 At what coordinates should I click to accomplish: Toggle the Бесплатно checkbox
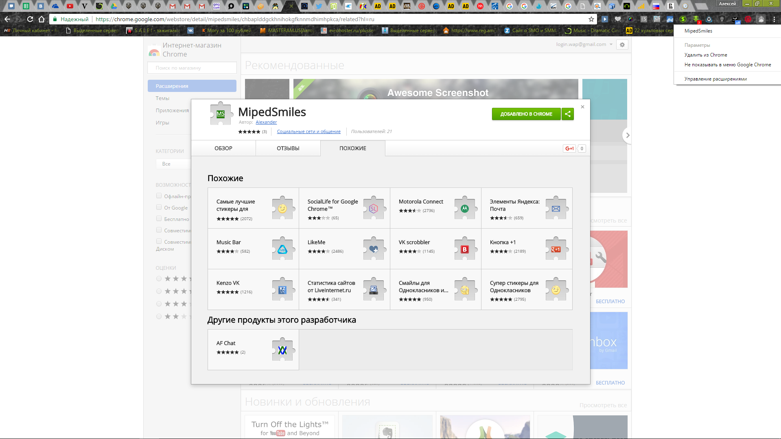click(x=159, y=218)
